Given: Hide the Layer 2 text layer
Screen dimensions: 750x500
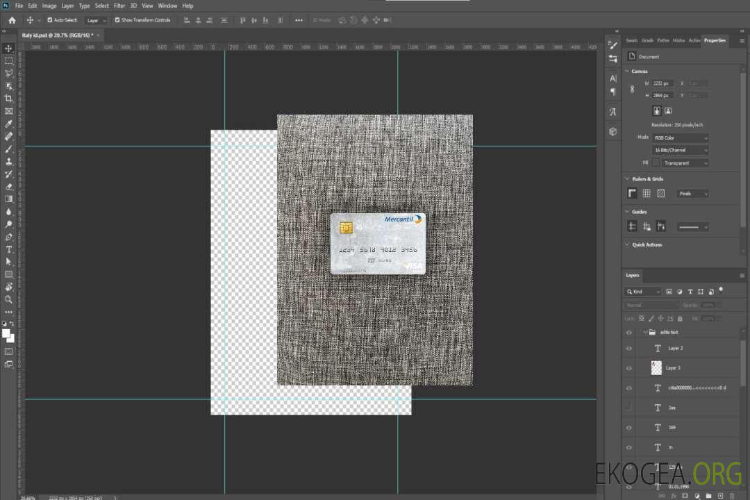Looking at the screenshot, I should pyautogui.click(x=629, y=349).
